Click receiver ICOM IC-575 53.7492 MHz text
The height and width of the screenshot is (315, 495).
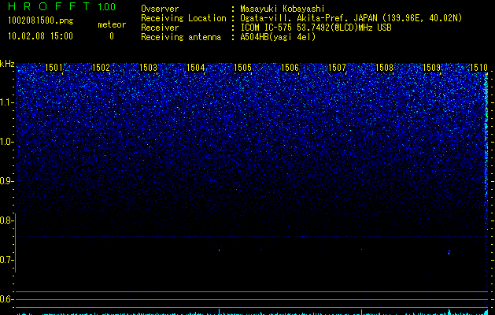316,28
